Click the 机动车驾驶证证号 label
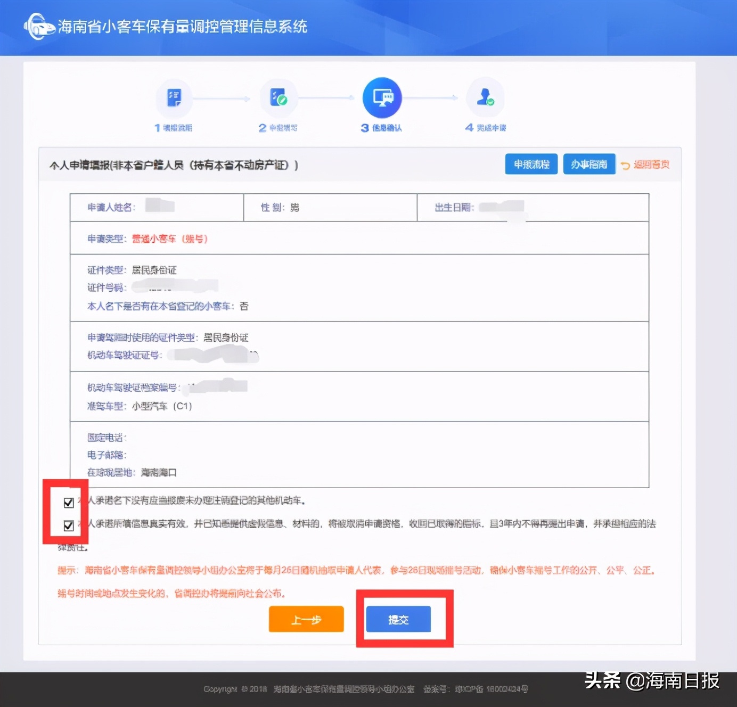The image size is (737, 707). tap(125, 355)
